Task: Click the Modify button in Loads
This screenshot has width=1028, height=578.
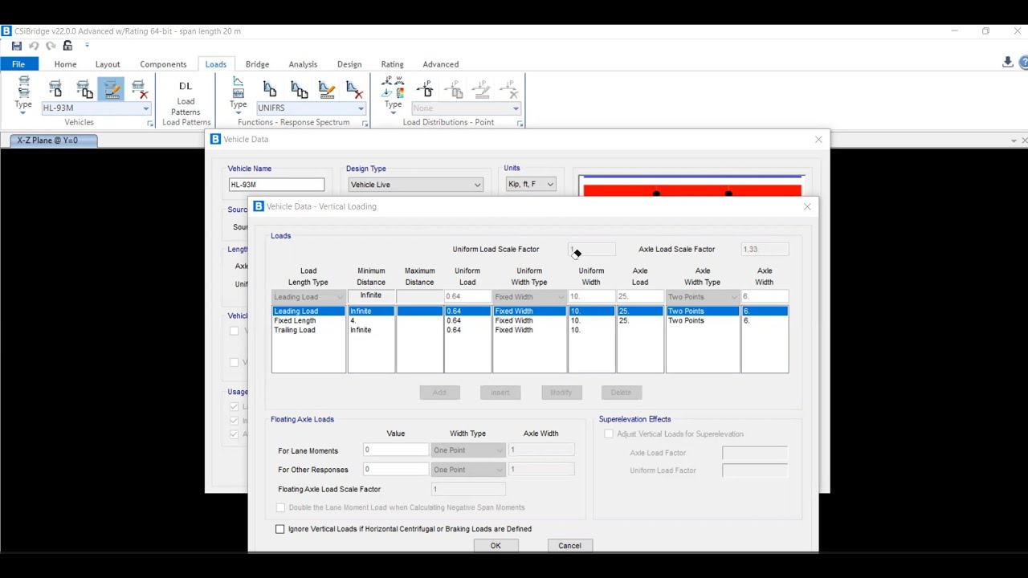Action: pyautogui.click(x=561, y=393)
